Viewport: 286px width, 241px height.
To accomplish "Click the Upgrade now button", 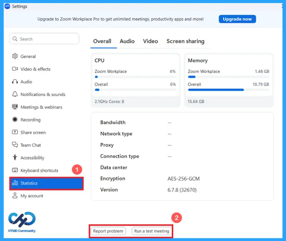I will (237, 19).
